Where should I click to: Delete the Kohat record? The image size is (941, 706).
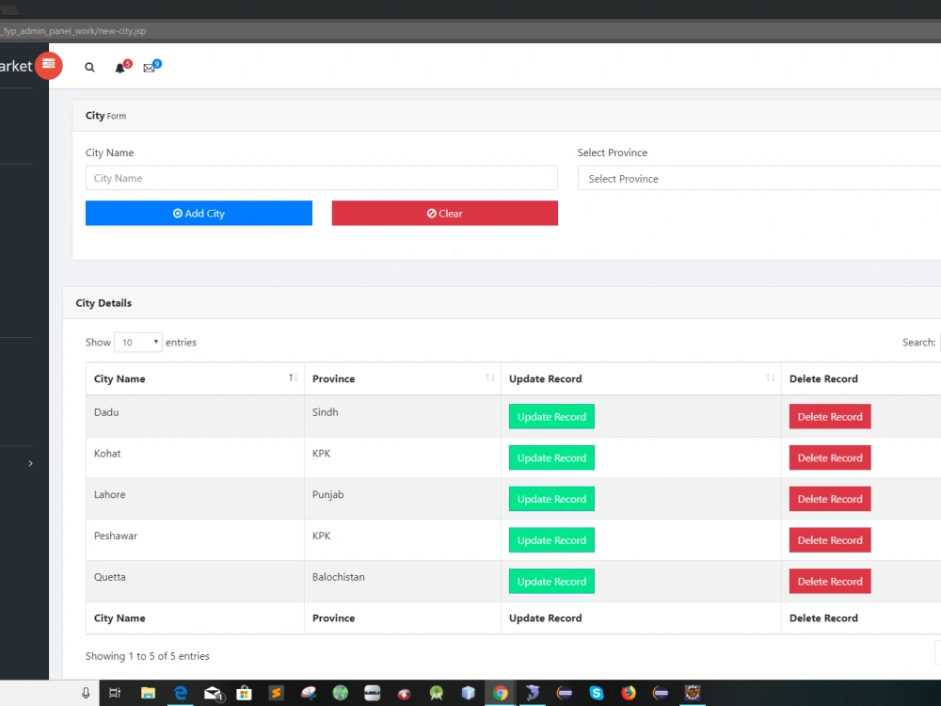[830, 457]
